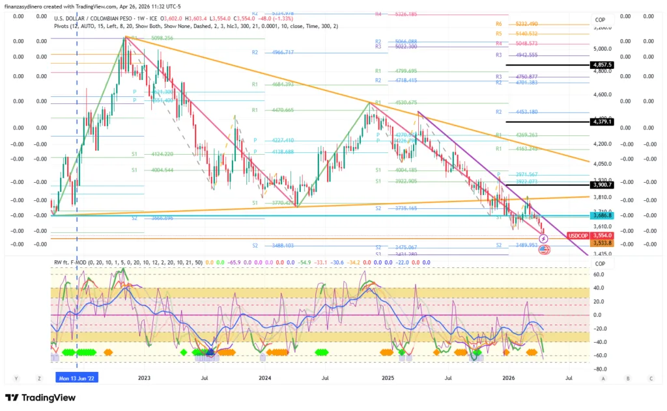The width and height of the screenshot is (667, 411).
Task: Click the circular C button at bottom right
Action: (x=650, y=378)
